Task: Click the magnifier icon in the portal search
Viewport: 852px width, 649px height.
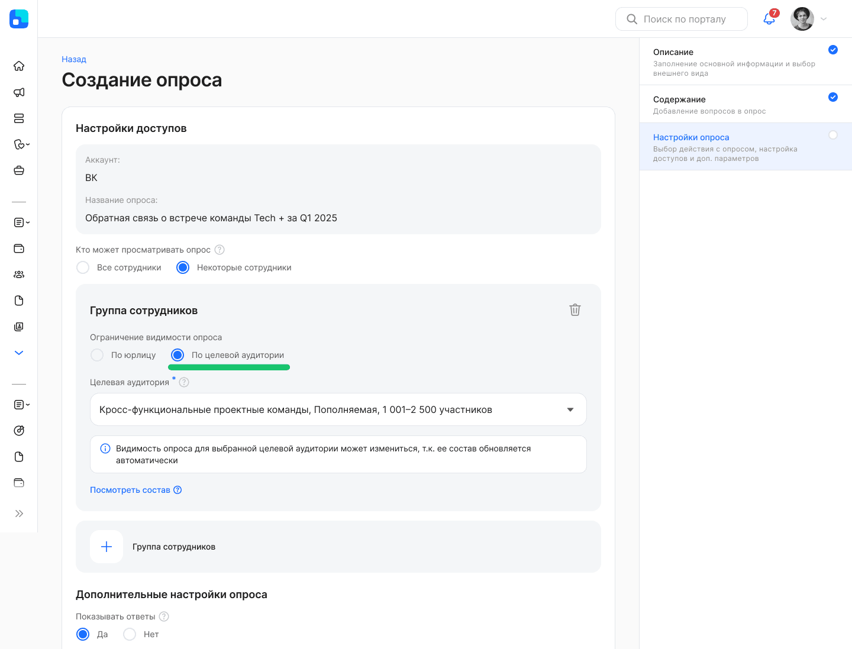Action: click(x=632, y=19)
